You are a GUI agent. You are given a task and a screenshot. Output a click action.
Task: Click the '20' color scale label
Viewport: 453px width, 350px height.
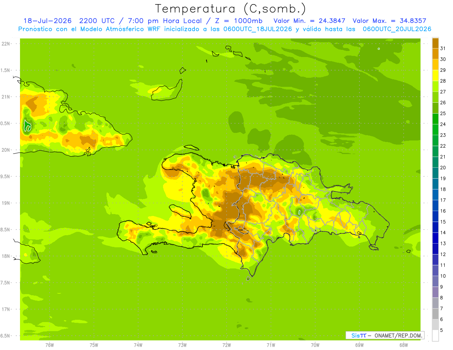pyautogui.click(x=443, y=167)
